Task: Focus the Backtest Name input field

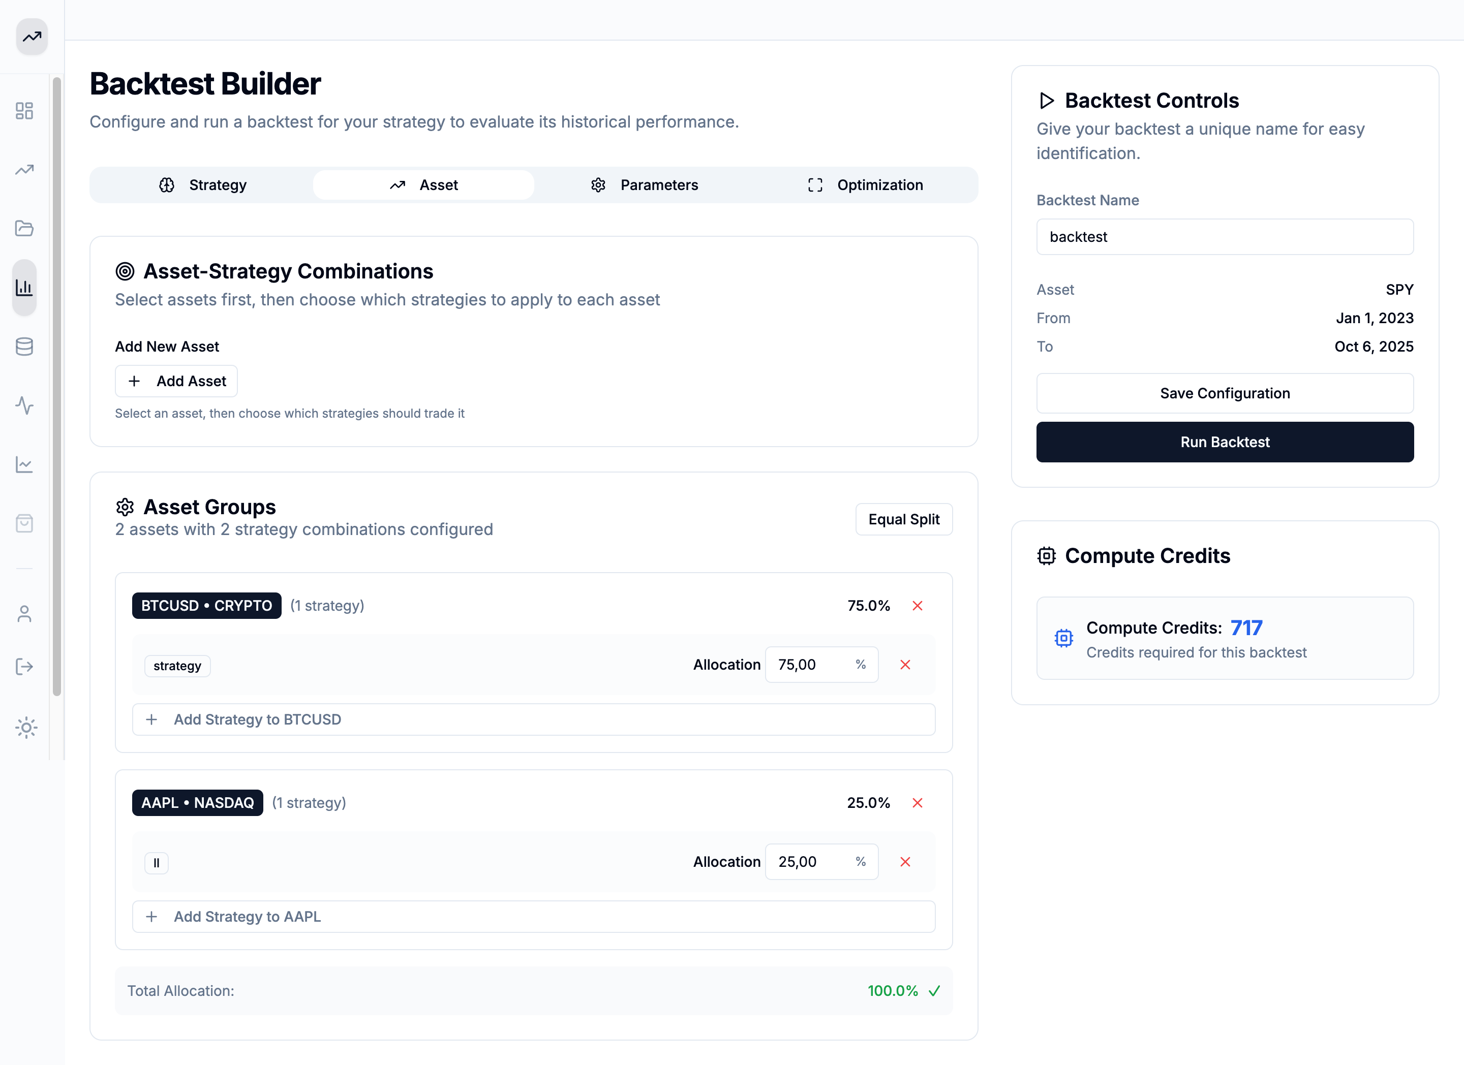Action: click(1225, 237)
